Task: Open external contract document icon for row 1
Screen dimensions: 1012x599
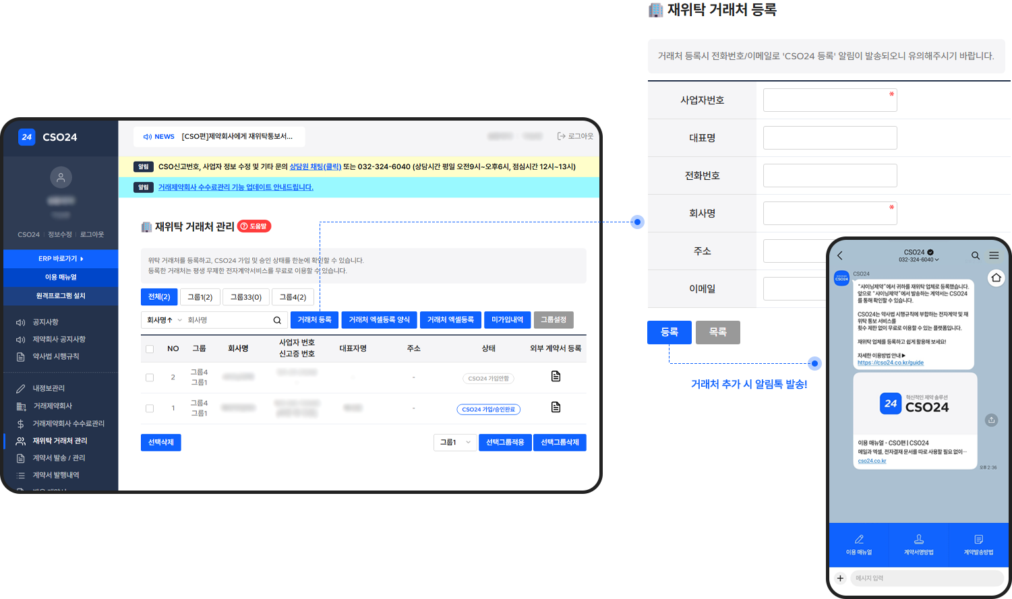Action: pos(556,407)
